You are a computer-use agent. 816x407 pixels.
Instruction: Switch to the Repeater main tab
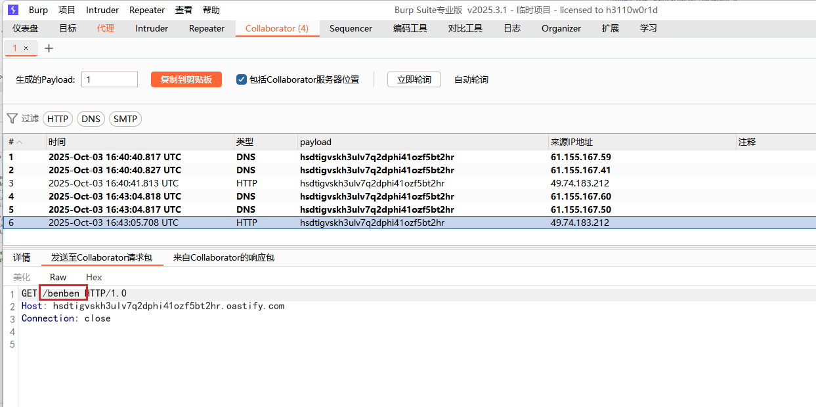(x=207, y=28)
